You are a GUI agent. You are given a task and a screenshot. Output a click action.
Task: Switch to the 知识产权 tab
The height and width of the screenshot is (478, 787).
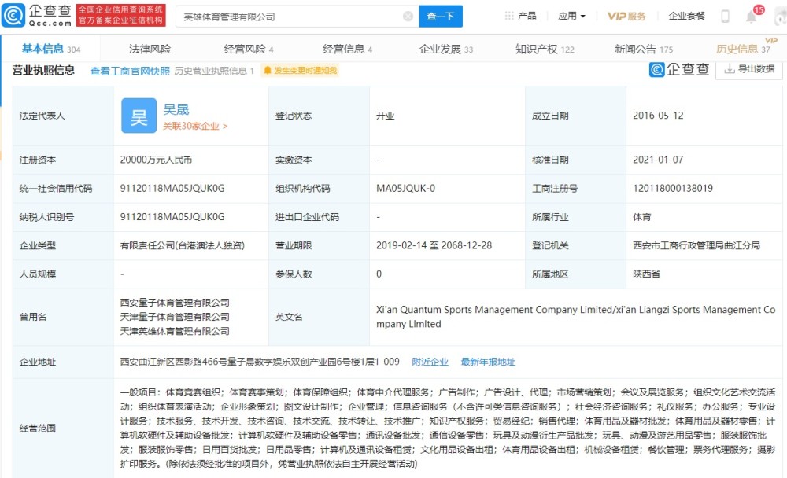pyautogui.click(x=545, y=50)
